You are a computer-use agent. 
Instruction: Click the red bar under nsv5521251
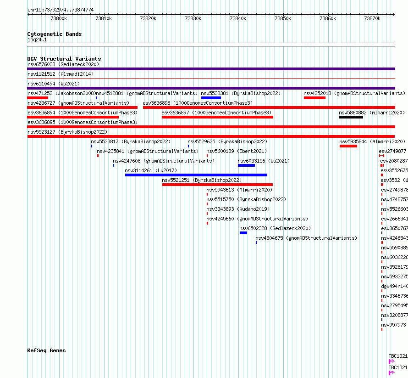pos(218,185)
